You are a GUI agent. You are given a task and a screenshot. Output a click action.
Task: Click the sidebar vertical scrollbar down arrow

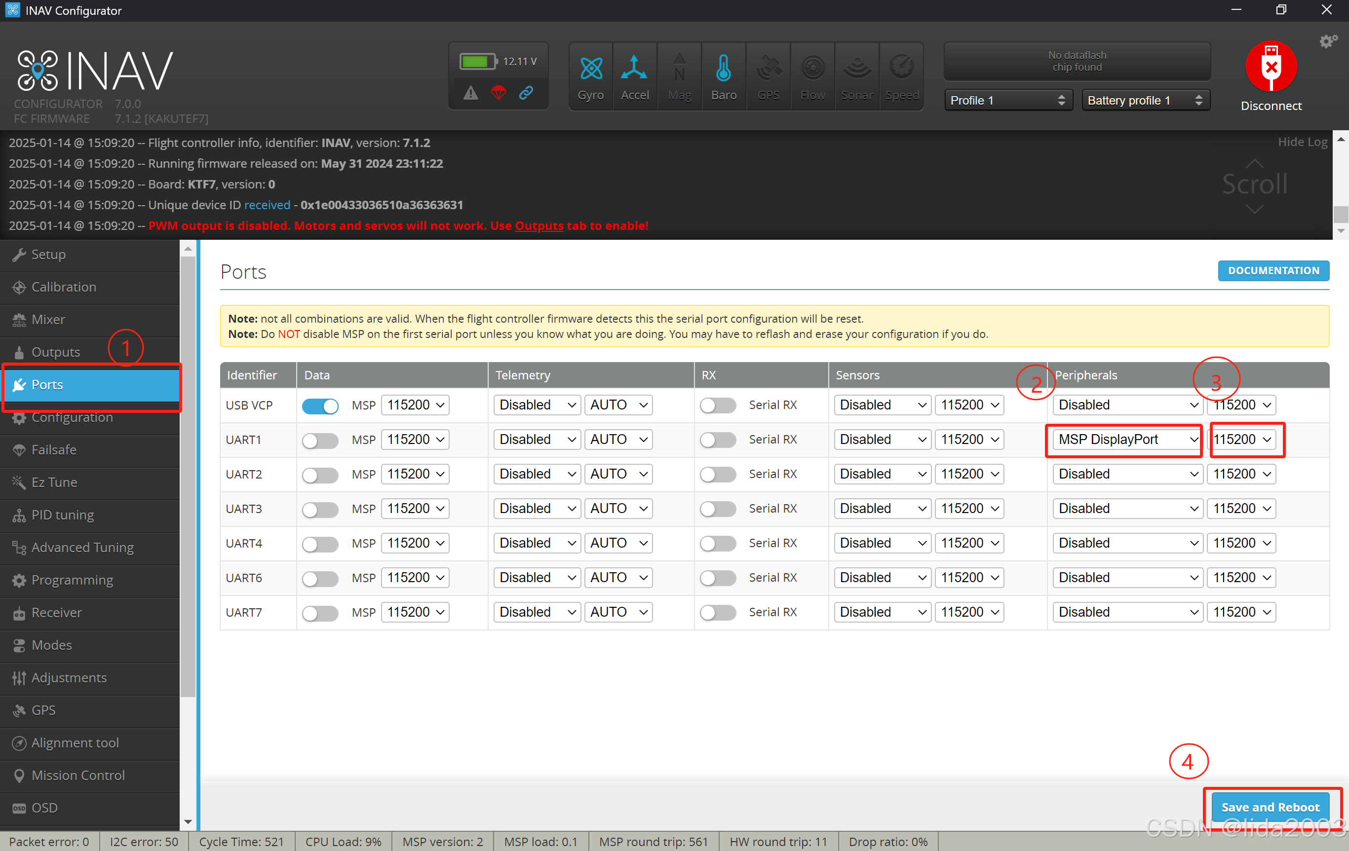[x=188, y=822]
